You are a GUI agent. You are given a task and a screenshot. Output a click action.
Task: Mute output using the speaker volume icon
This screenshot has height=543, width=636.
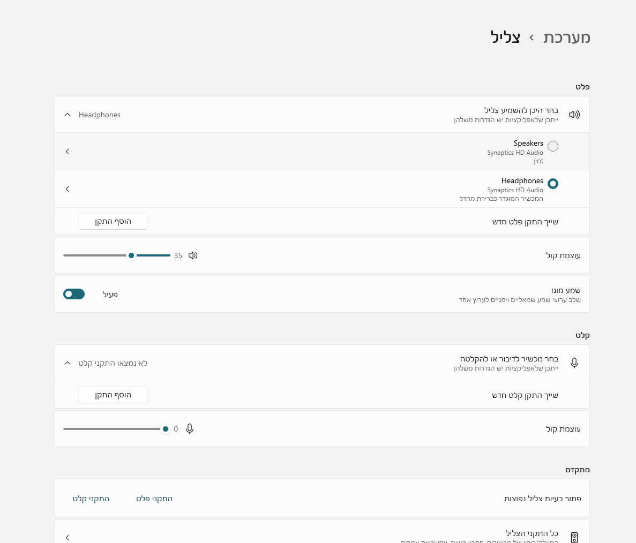click(193, 255)
